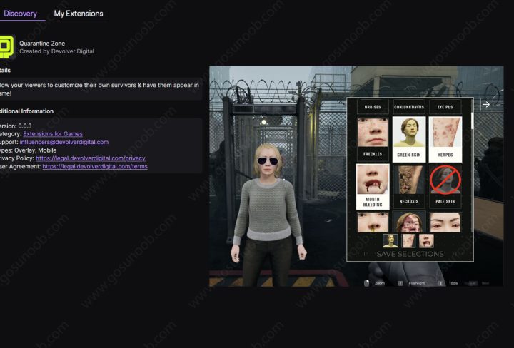Click the blonde survivor character preview

[268, 215]
